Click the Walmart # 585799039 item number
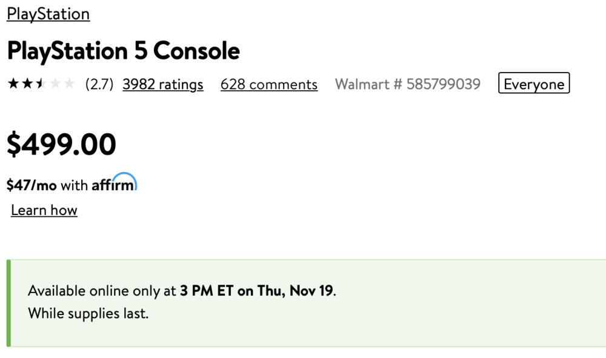This screenshot has height=358, width=606. click(407, 84)
